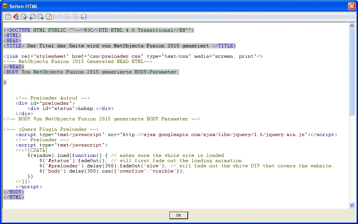
Task: Click the grayed add-node icon
Action: 75,17
